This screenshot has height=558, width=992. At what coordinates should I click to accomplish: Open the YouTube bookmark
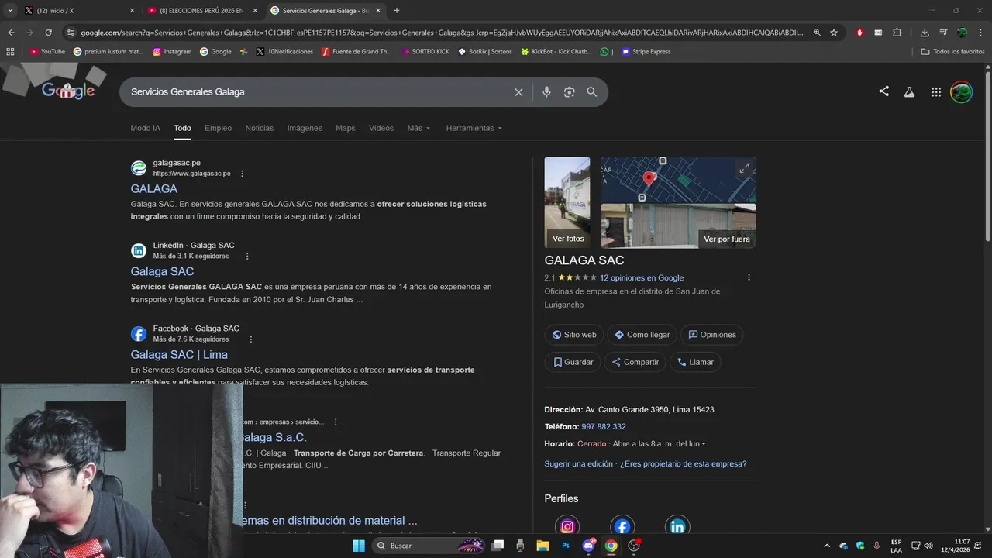point(47,52)
